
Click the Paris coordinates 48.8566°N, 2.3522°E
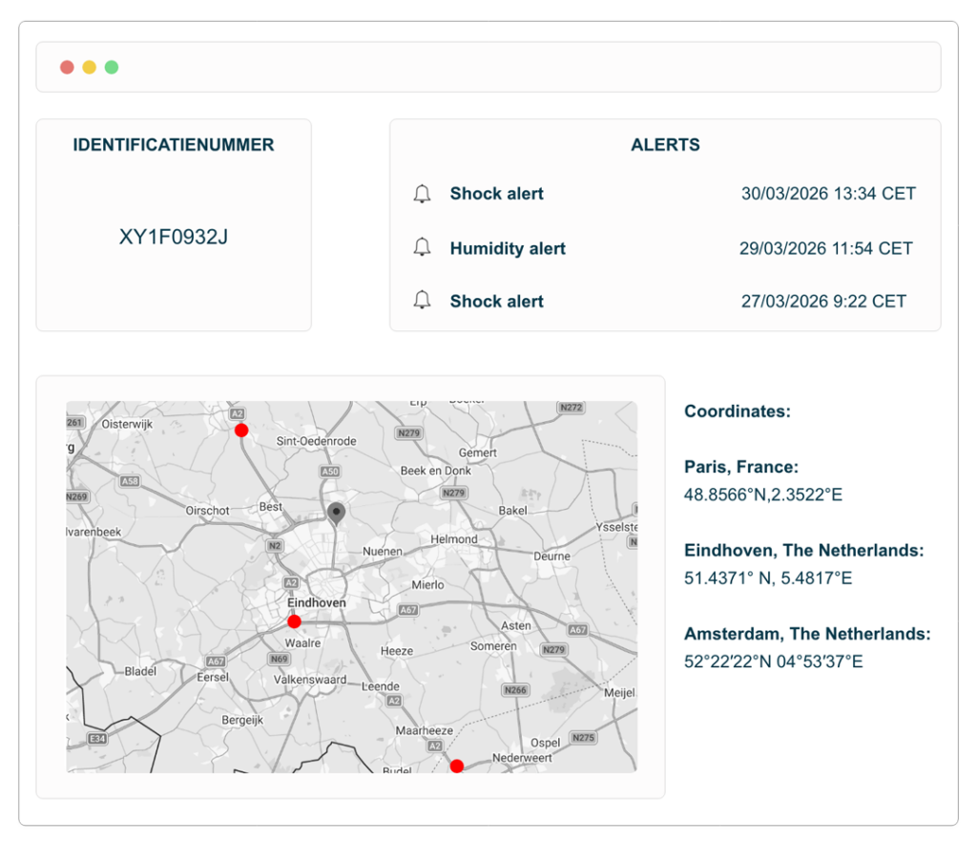point(763,495)
